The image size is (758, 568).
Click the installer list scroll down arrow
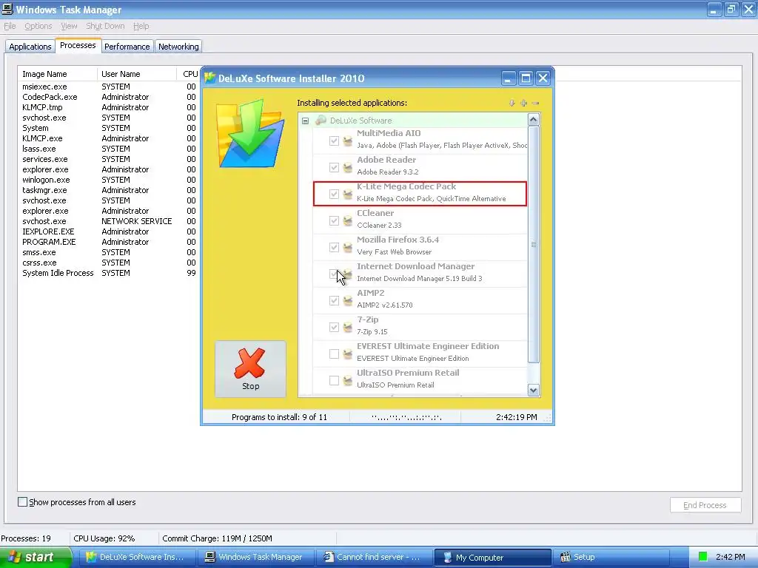[534, 390]
